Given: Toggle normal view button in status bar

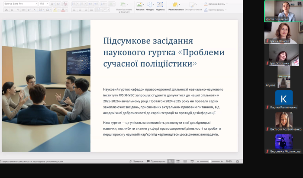Looking at the screenshot, I should (x=172, y=161).
